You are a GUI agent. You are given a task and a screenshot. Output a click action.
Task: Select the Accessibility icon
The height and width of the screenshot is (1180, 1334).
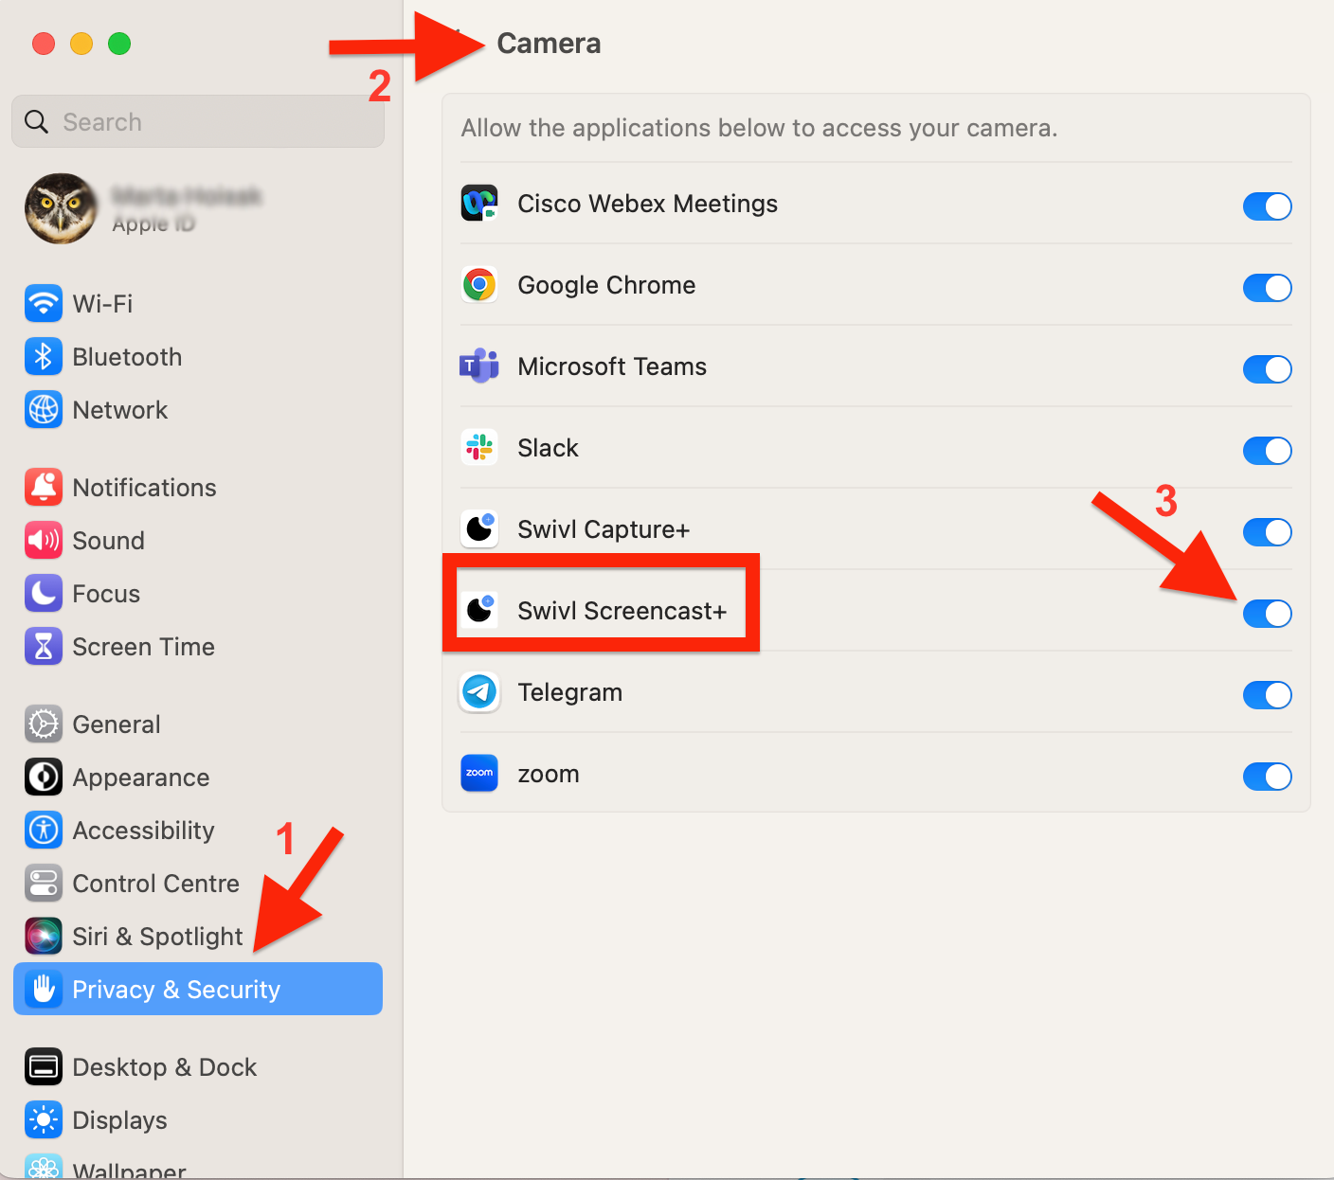[x=44, y=831]
